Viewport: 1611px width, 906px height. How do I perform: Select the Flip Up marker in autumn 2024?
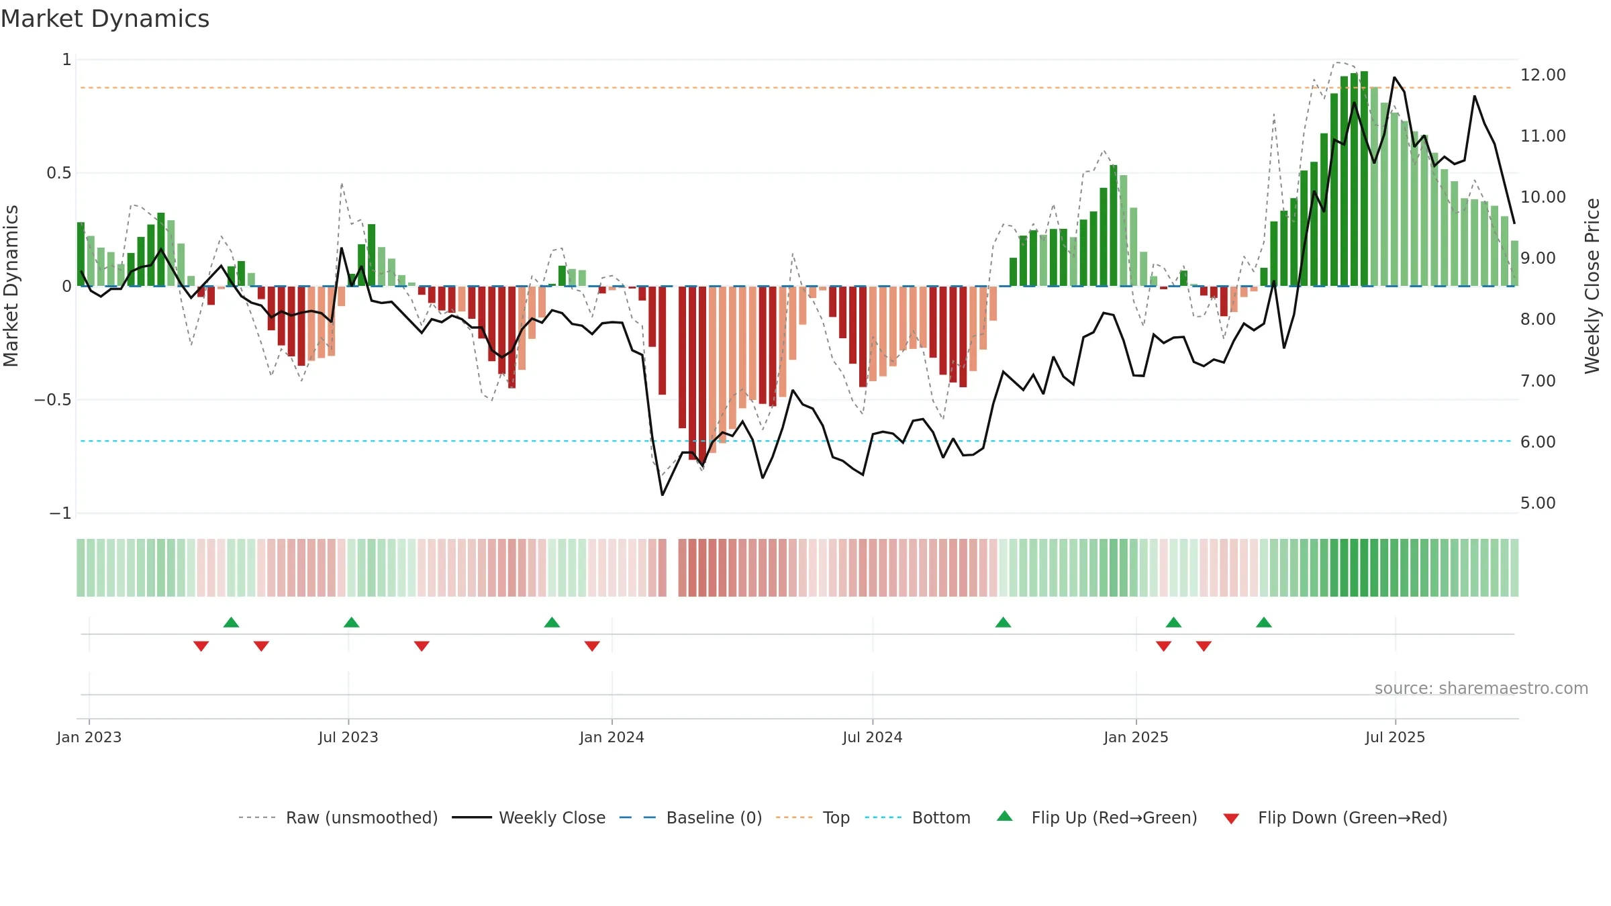click(x=1003, y=622)
